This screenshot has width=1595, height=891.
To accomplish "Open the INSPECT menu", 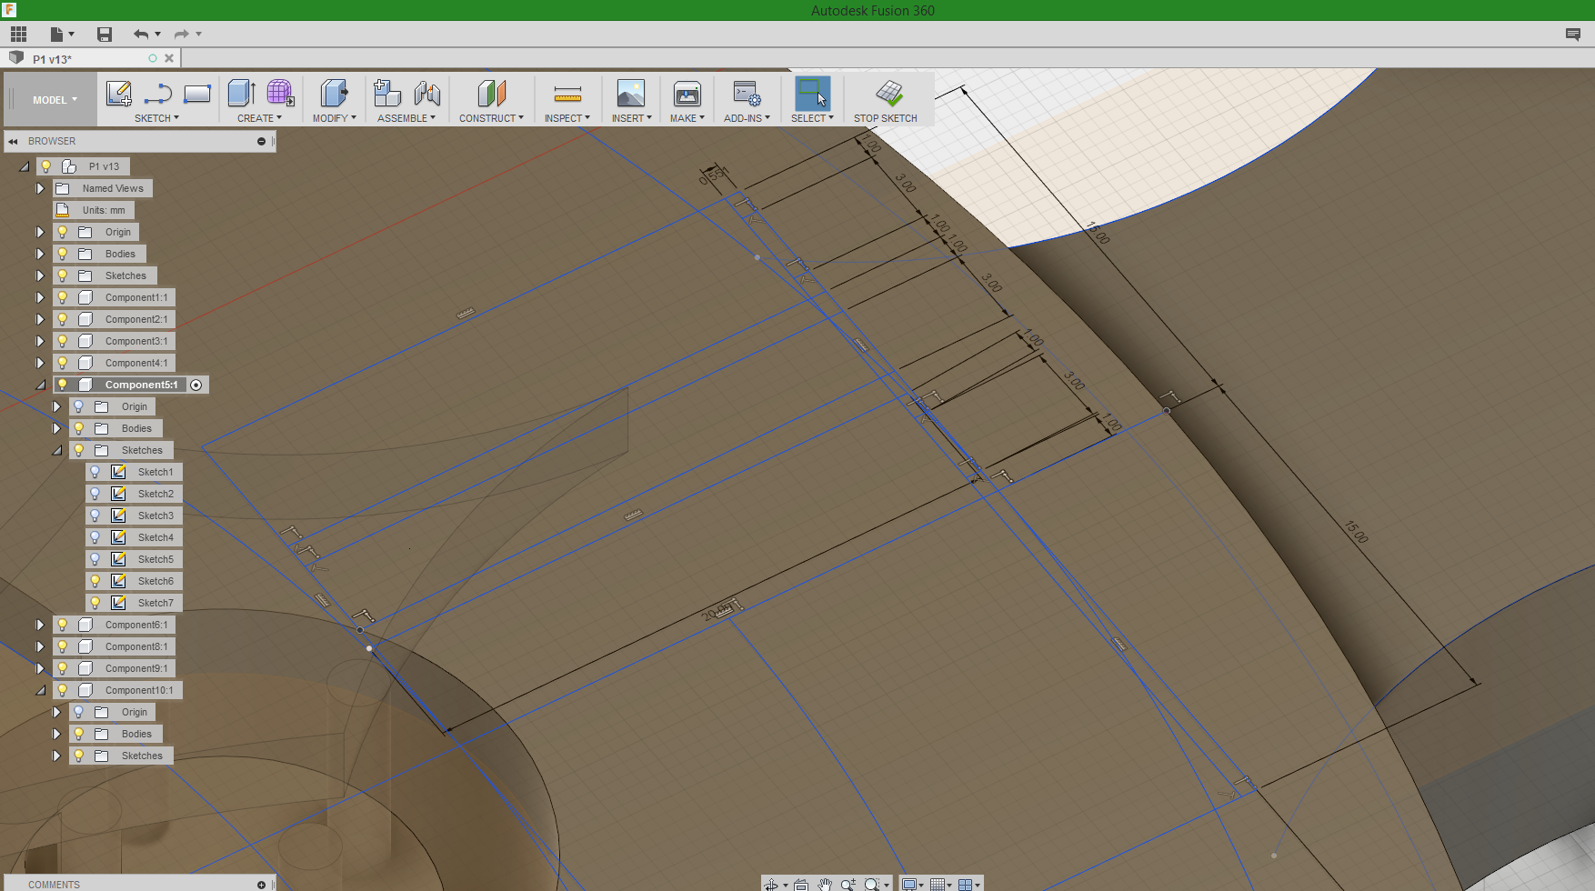I will [567, 118].
